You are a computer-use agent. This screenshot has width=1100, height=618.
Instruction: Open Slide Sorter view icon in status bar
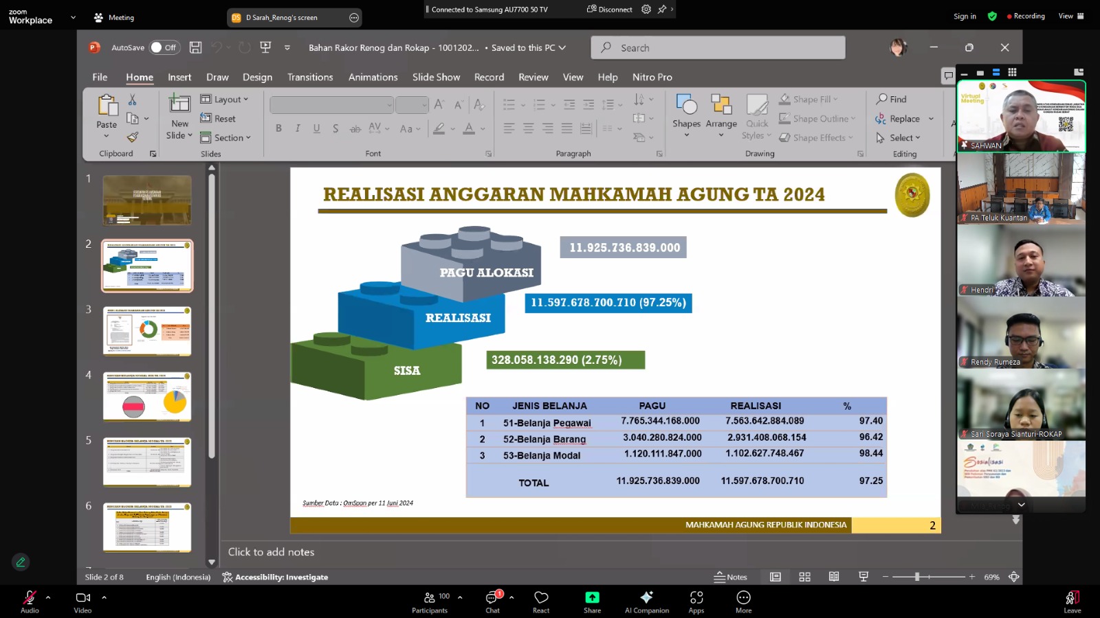[x=805, y=577]
